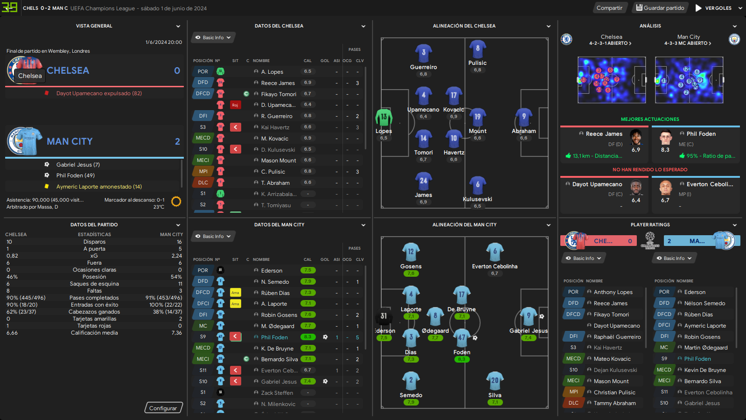Click the substitution arrow icon beside Everton Ceb...
Image resolution: width=746 pixels, height=420 pixels.
[236, 370]
